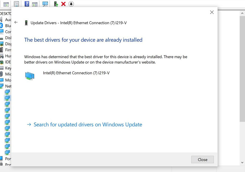
Task: Select the Audio category in the device tree
Action: (x=6, y=20)
